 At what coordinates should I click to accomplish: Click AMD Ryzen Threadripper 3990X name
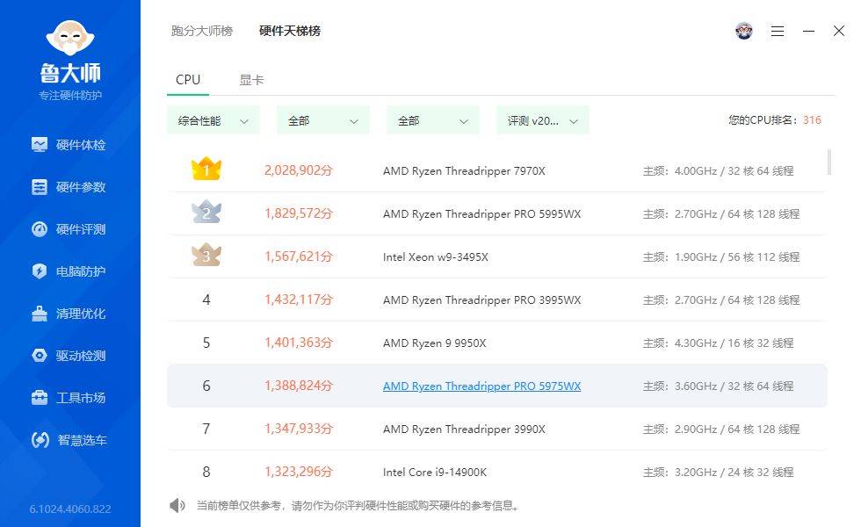464,429
